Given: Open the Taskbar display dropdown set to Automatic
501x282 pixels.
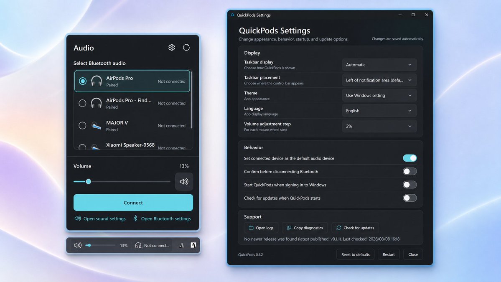Looking at the screenshot, I should click(379, 65).
